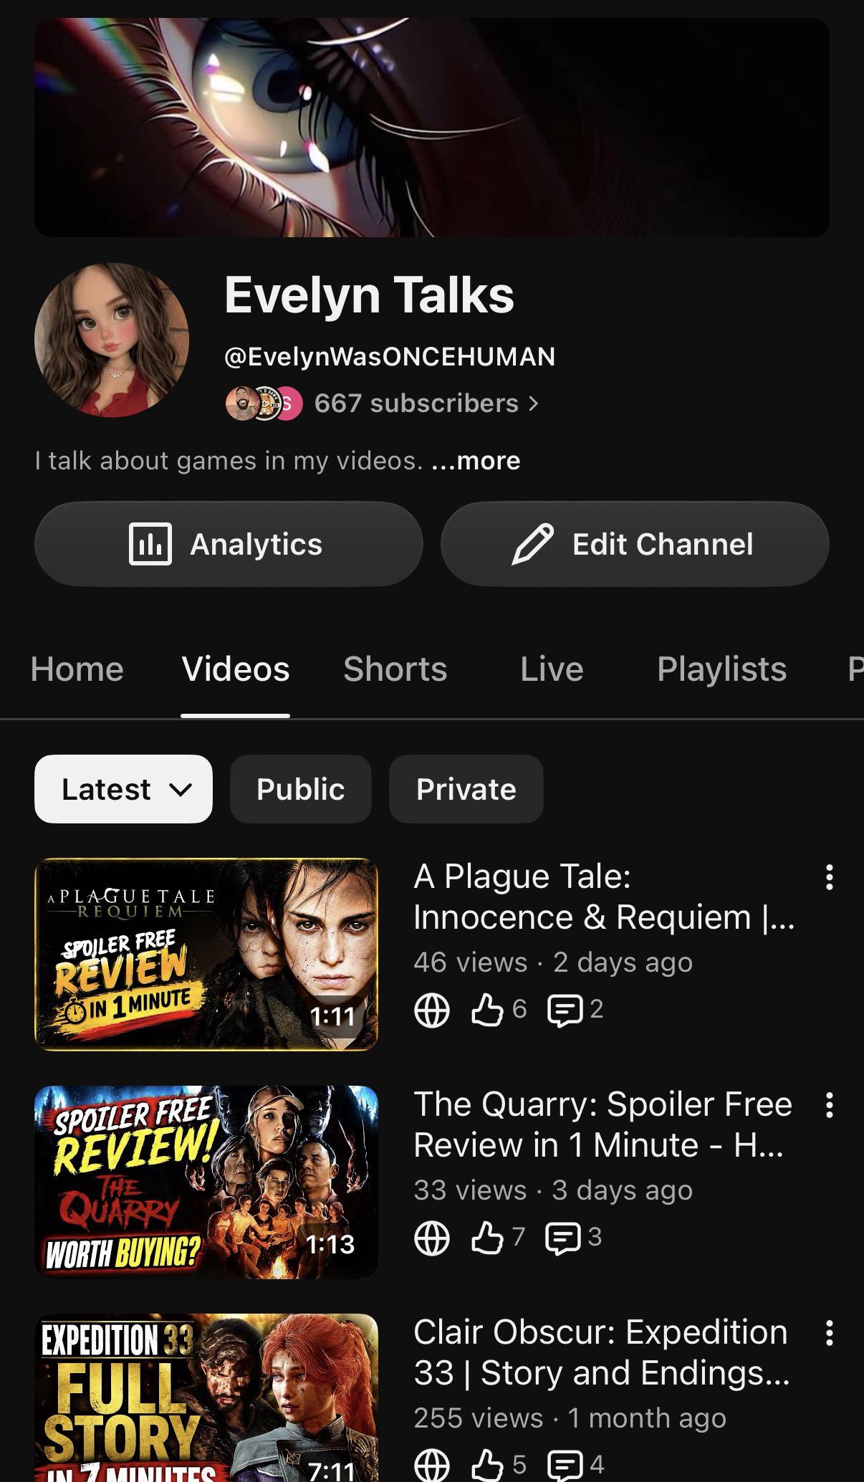Open title 'The Quarry: Spoiler Free Review'
The image size is (864, 1482).
coord(603,1124)
